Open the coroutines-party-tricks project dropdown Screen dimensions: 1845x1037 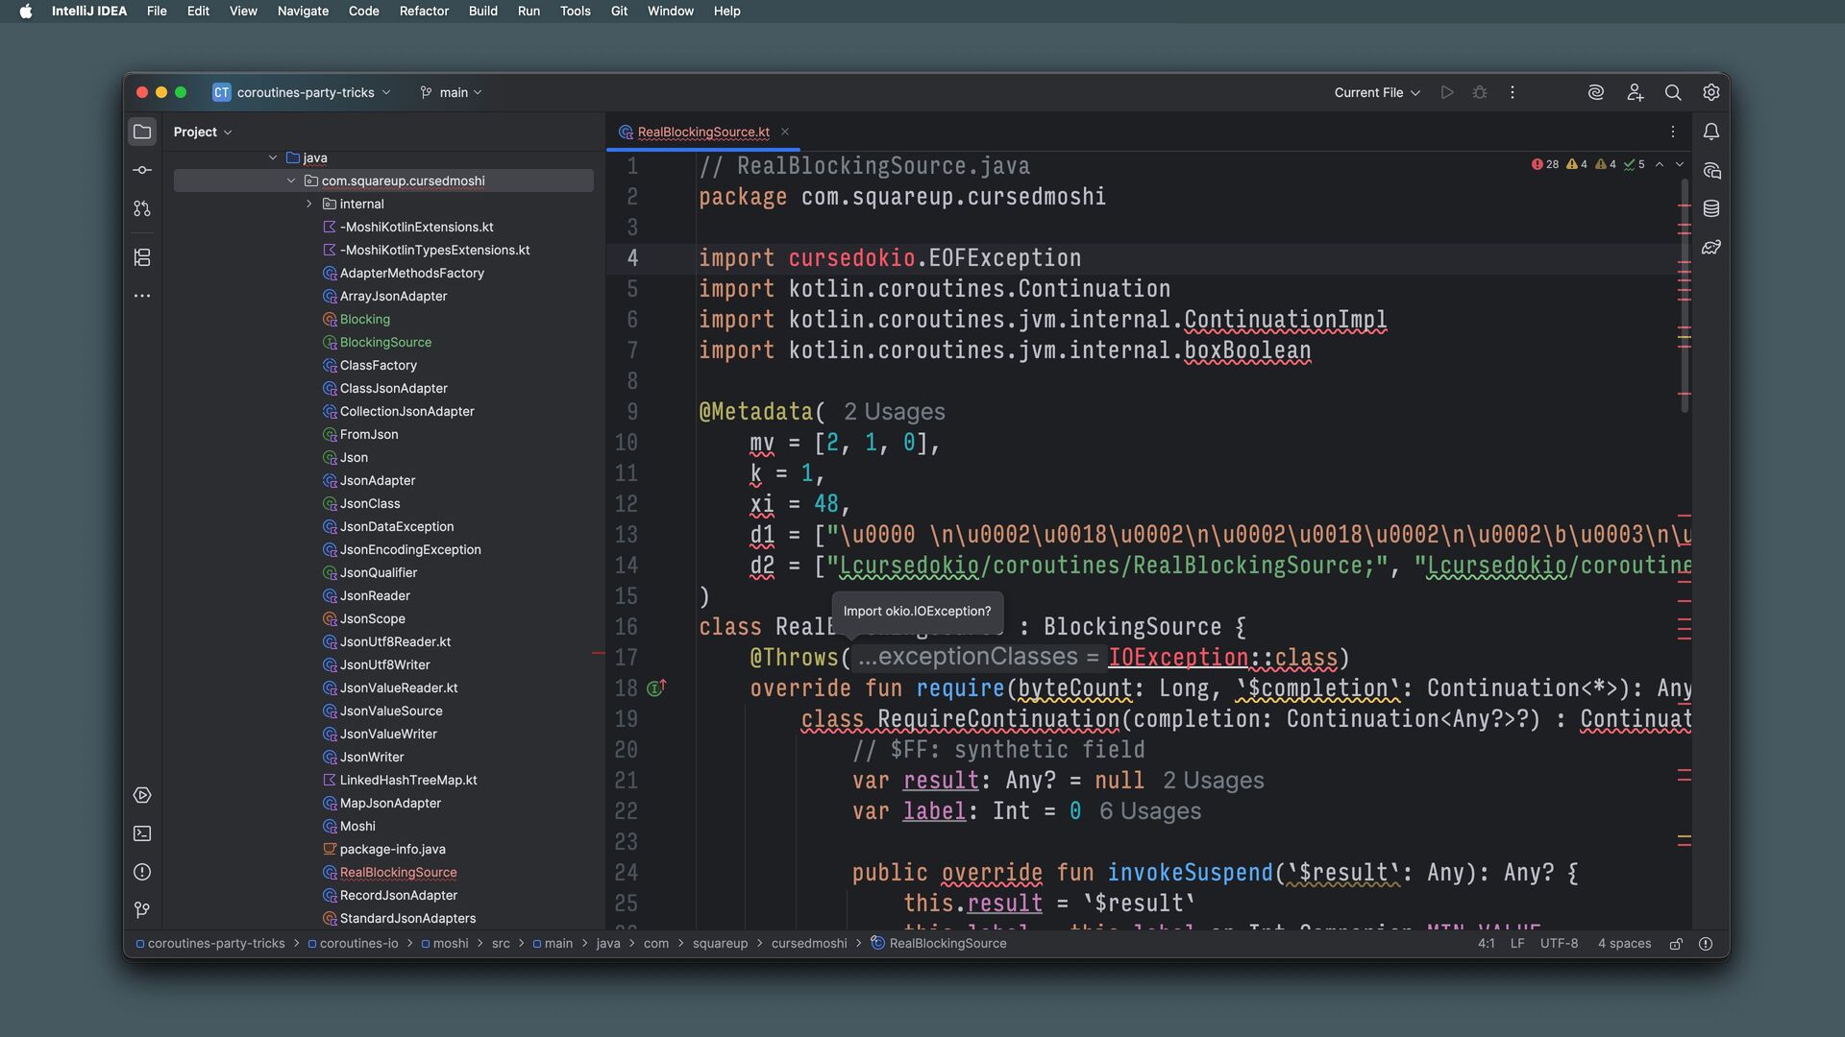click(x=302, y=92)
